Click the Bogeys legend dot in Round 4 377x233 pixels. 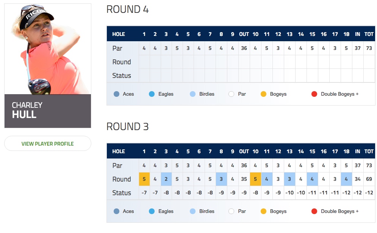263,94
